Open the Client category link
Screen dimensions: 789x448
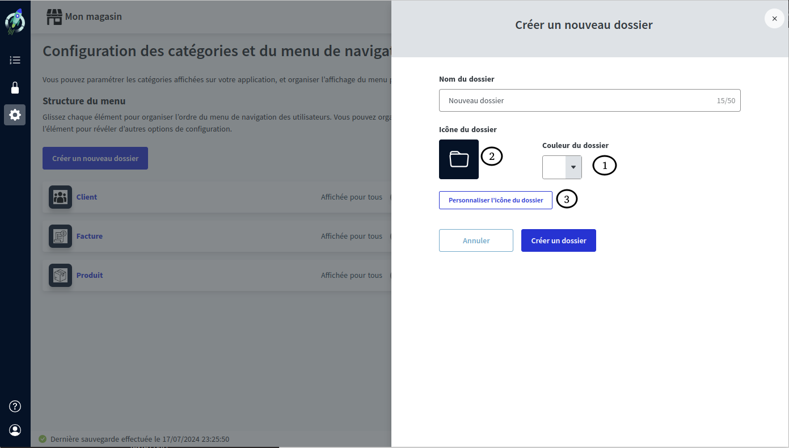pyautogui.click(x=87, y=197)
